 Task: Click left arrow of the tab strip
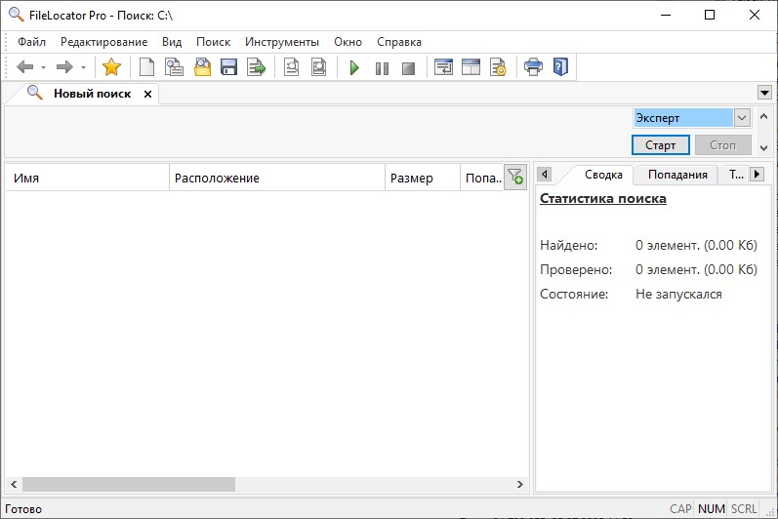click(545, 175)
